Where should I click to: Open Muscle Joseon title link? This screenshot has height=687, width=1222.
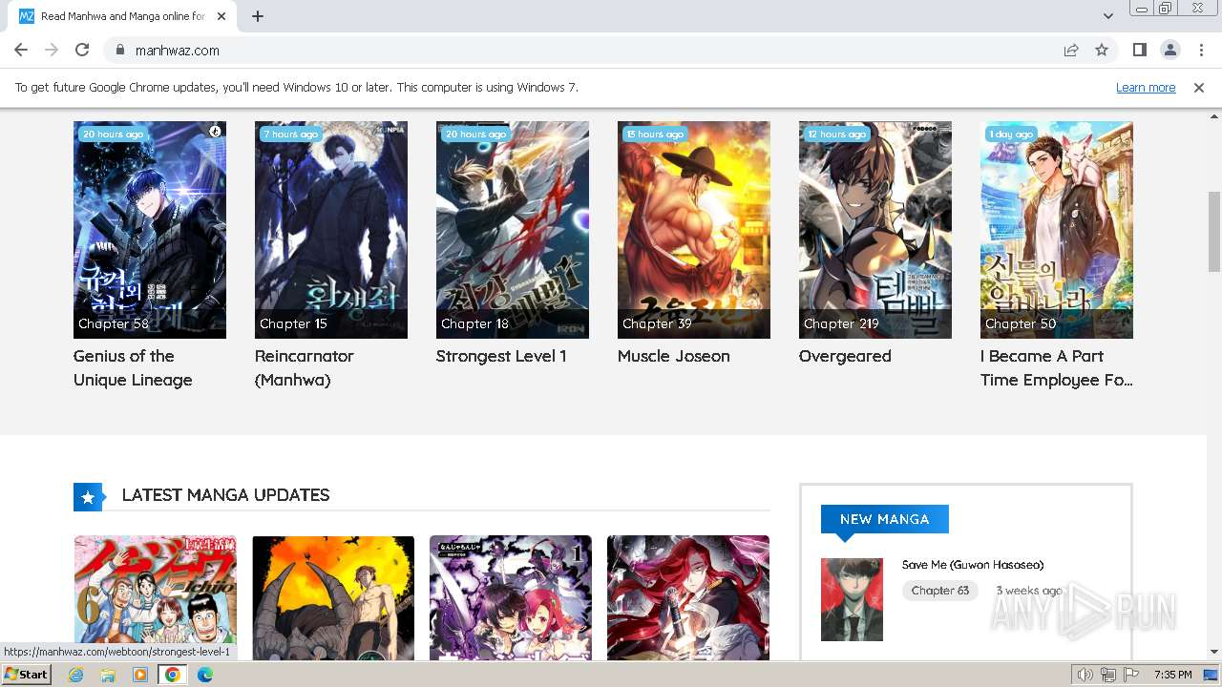pos(674,356)
